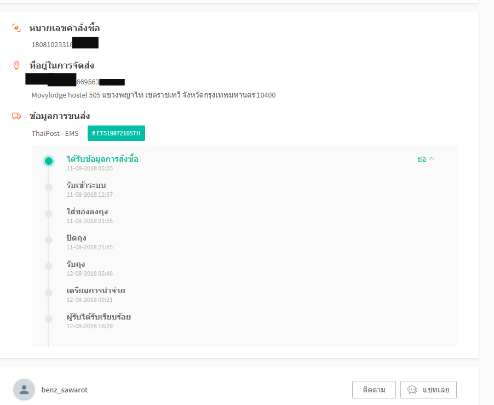
Task: Open benz_sawarot seller name
Action: 65,390
